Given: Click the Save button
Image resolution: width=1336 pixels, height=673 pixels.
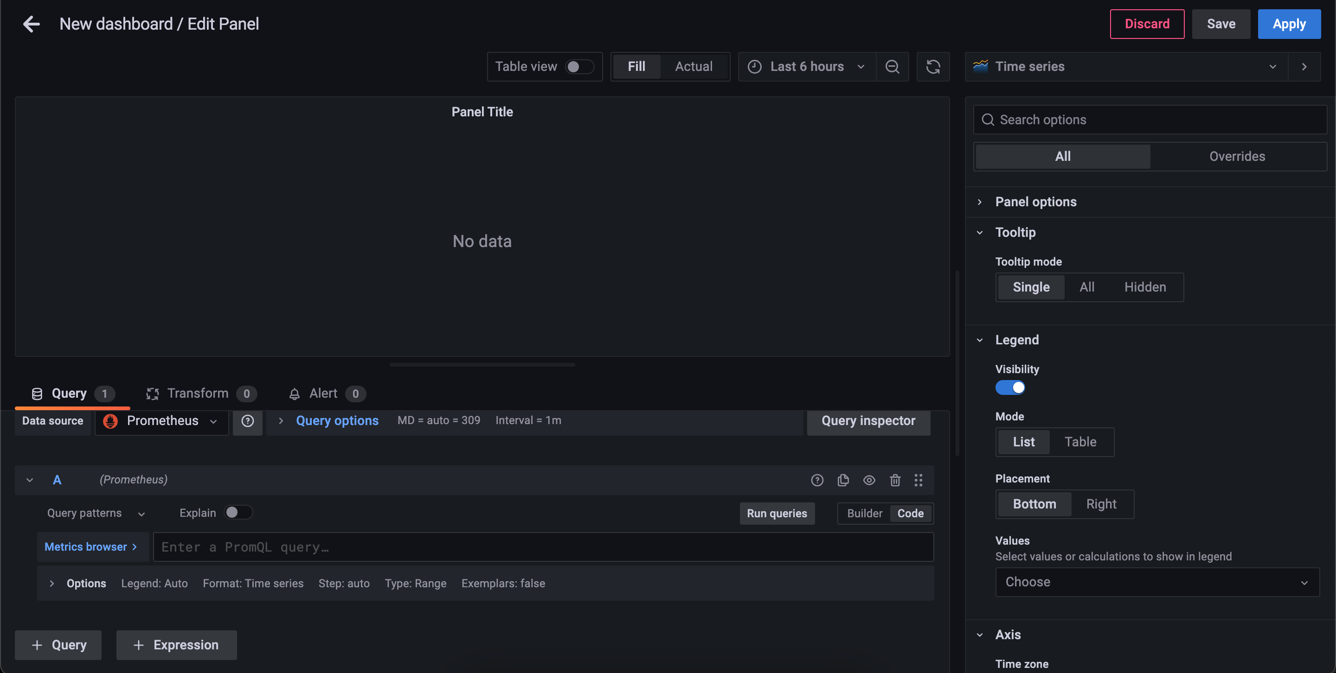Looking at the screenshot, I should [x=1221, y=24].
